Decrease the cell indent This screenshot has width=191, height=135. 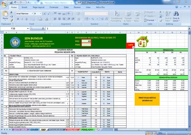click(69, 19)
